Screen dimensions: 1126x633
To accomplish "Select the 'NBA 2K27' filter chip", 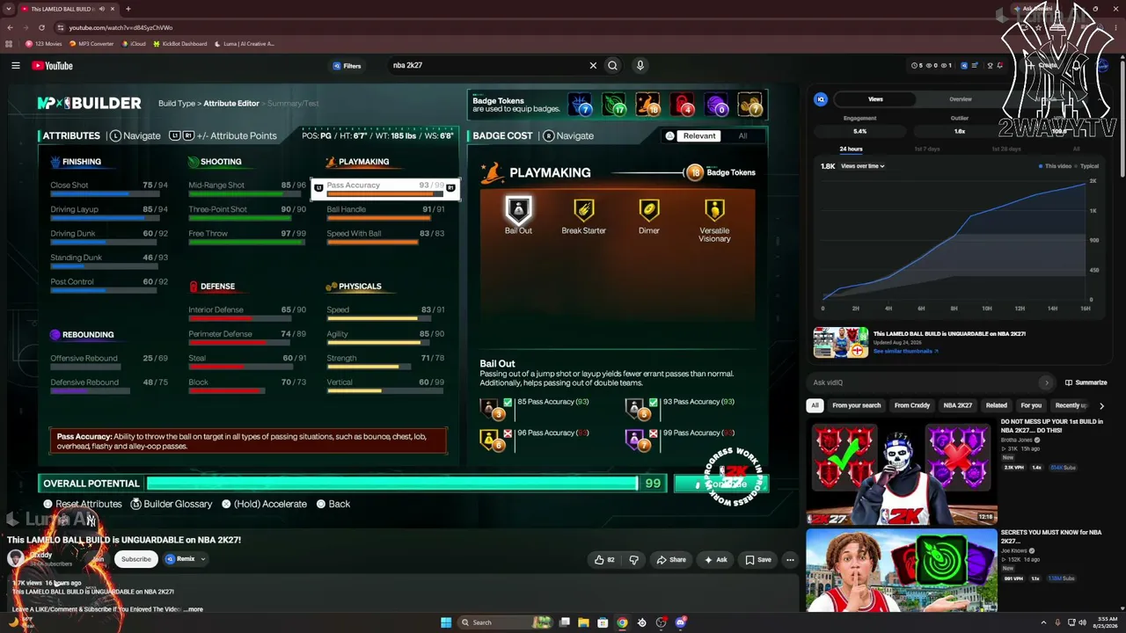I will pyautogui.click(x=958, y=405).
